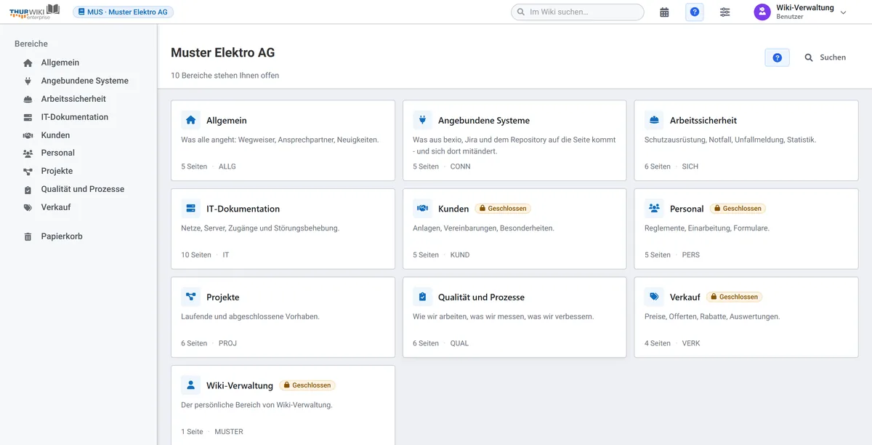Click the Geschlossen badge on Wiki-Verwaltung card

(x=308, y=385)
